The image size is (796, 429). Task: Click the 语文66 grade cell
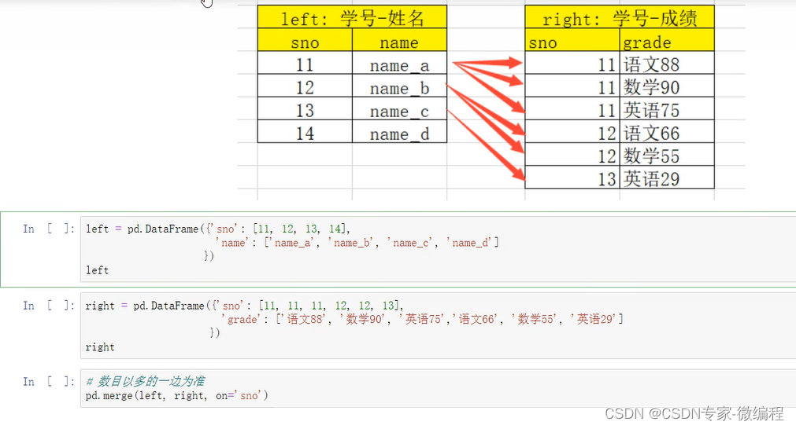coord(667,131)
